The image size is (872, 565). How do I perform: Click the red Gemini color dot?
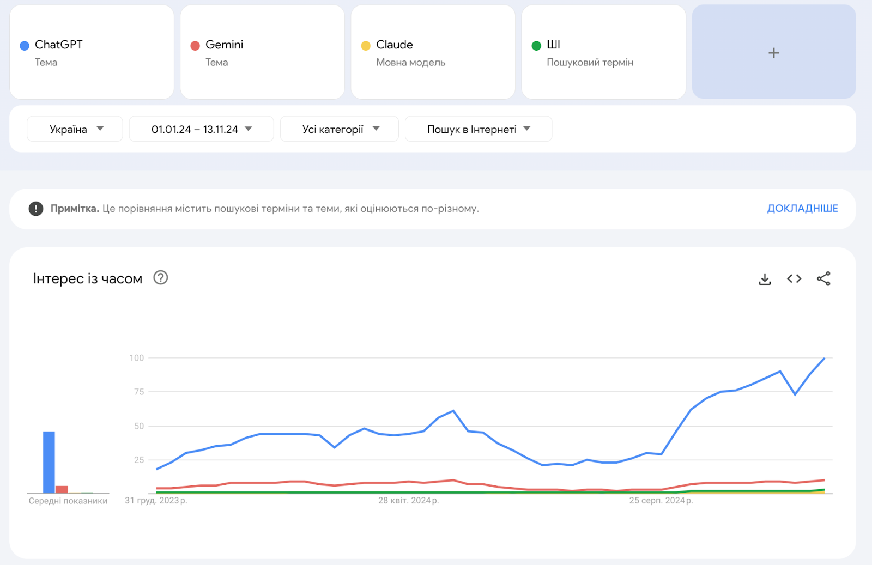[x=195, y=46]
